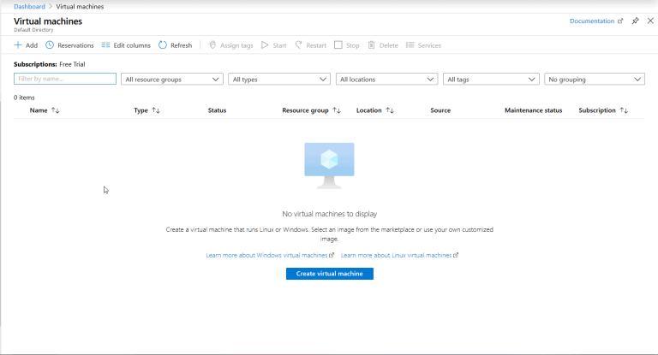This screenshot has width=658, height=355.
Task: Close the Virtual machines blade
Action: click(x=650, y=21)
